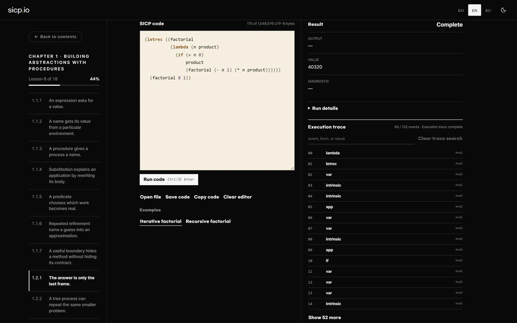Click Clear trace search
This screenshot has height=323, width=517.
click(440, 139)
